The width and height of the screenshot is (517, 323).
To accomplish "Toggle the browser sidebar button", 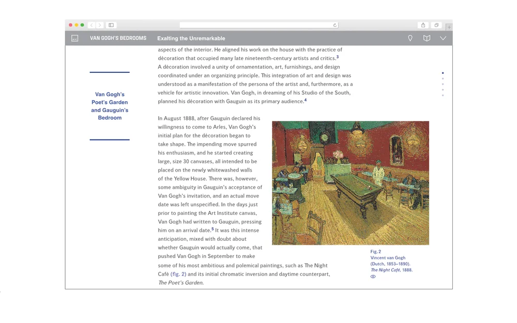I will pyautogui.click(x=111, y=25).
